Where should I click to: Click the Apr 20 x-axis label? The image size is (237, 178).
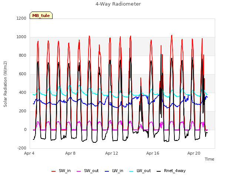click(194, 153)
